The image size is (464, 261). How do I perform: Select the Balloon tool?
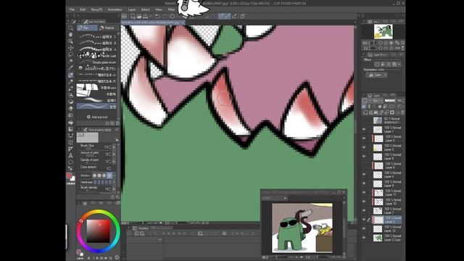[70, 162]
